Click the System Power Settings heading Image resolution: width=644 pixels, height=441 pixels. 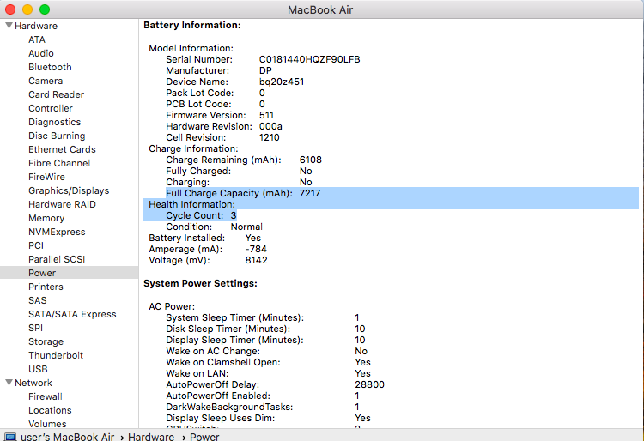point(200,283)
